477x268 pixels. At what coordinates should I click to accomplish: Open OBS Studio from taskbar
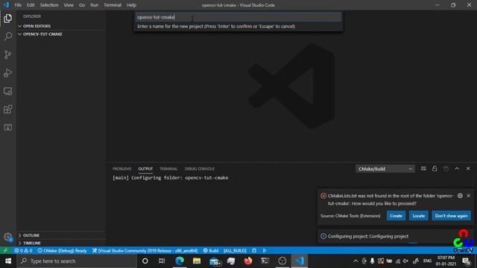[x=282, y=261]
